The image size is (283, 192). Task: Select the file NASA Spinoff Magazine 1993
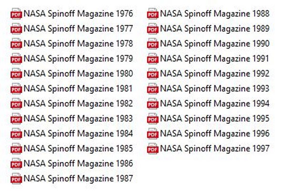coord(215,89)
